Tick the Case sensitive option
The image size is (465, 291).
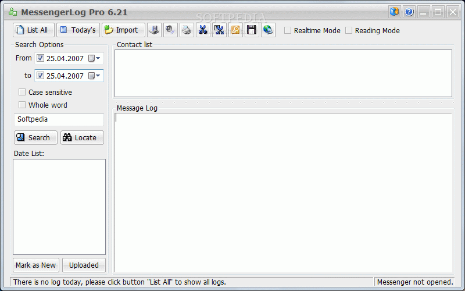click(x=22, y=92)
